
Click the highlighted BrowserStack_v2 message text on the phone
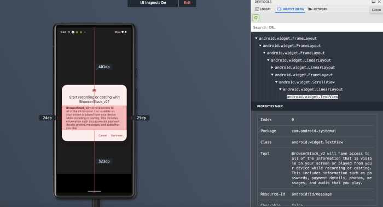coord(94,118)
